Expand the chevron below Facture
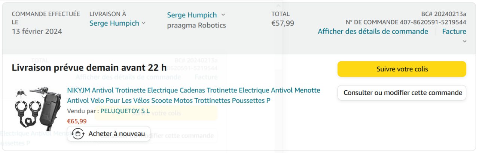This screenshot has height=153, width=479. (464, 41)
